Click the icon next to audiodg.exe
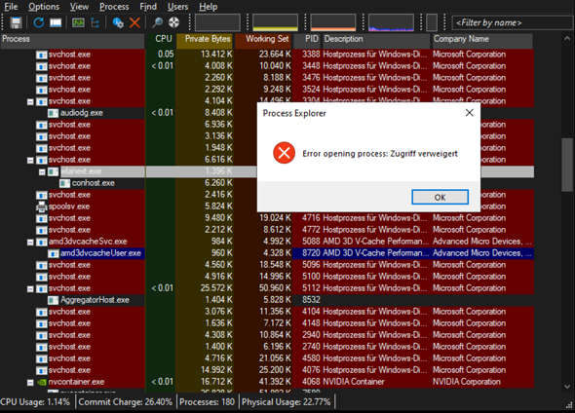This screenshot has width=575, height=413. tap(54, 113)
